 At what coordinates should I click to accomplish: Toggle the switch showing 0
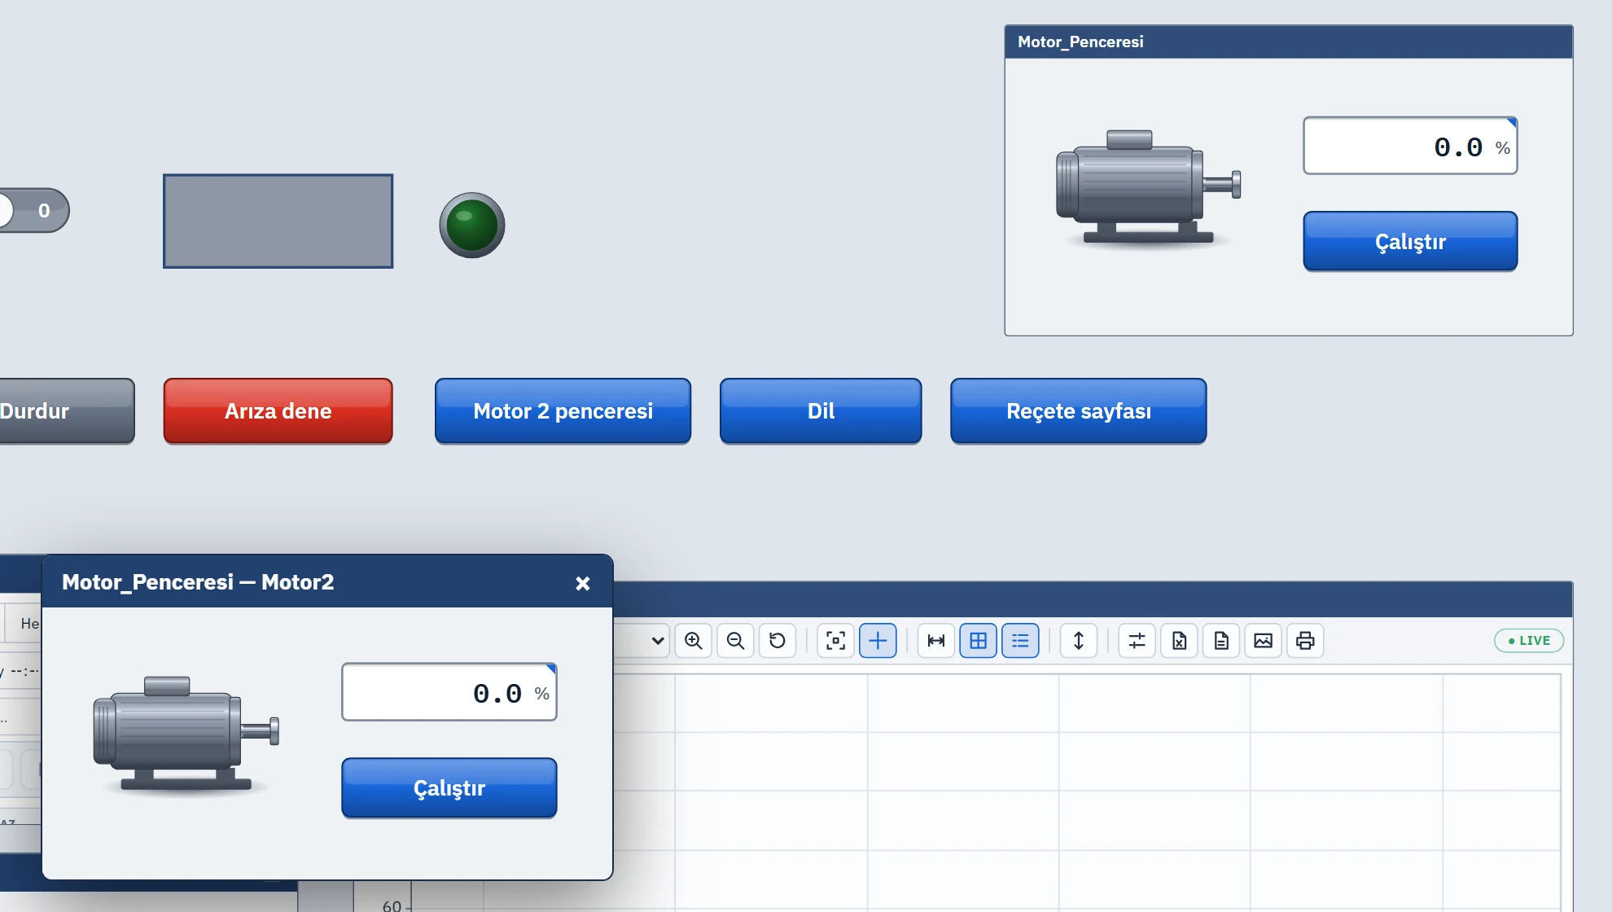[x=34, y=211]
